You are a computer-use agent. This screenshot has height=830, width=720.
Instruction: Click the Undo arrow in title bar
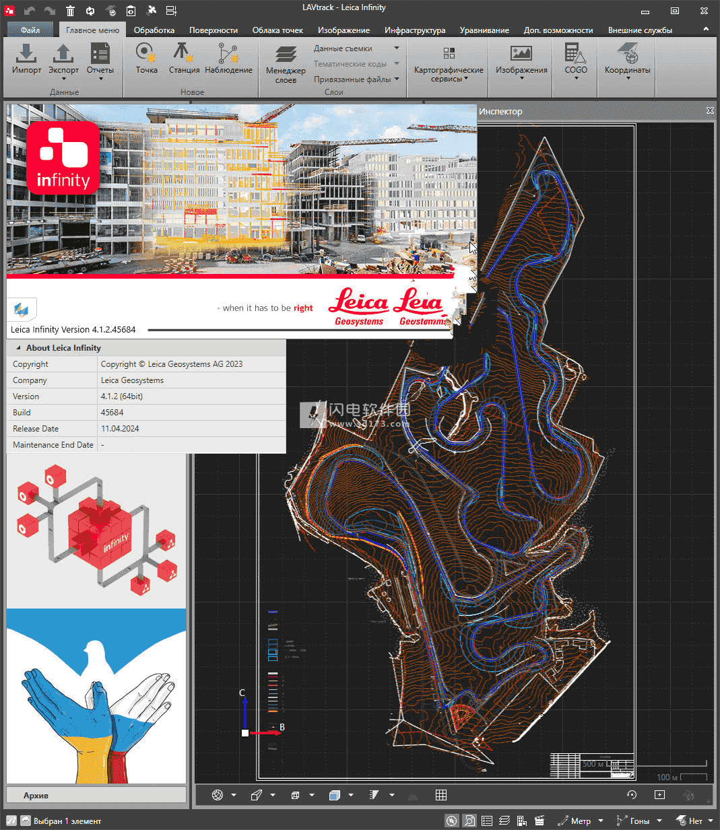click(29, 10)
